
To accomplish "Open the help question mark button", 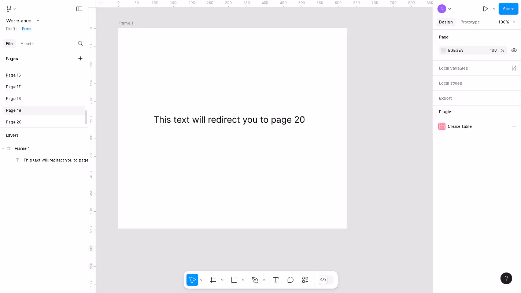I will [506, 278].
